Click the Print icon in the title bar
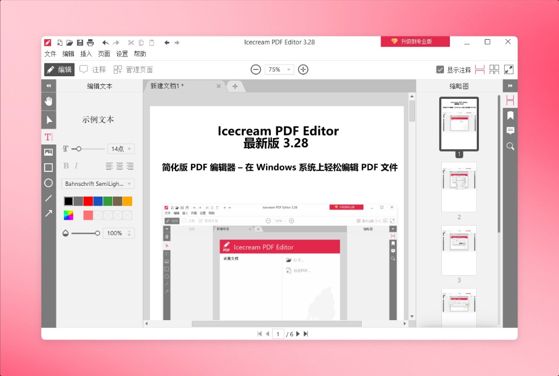 pos(91,42)
